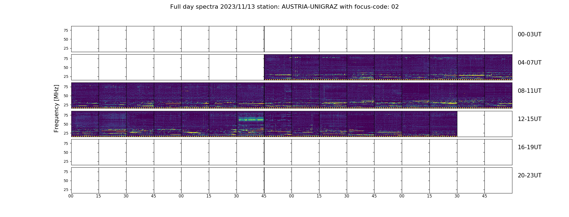Click the 20-23UT row label
This screenshot has height=217, width=569.
529,175
